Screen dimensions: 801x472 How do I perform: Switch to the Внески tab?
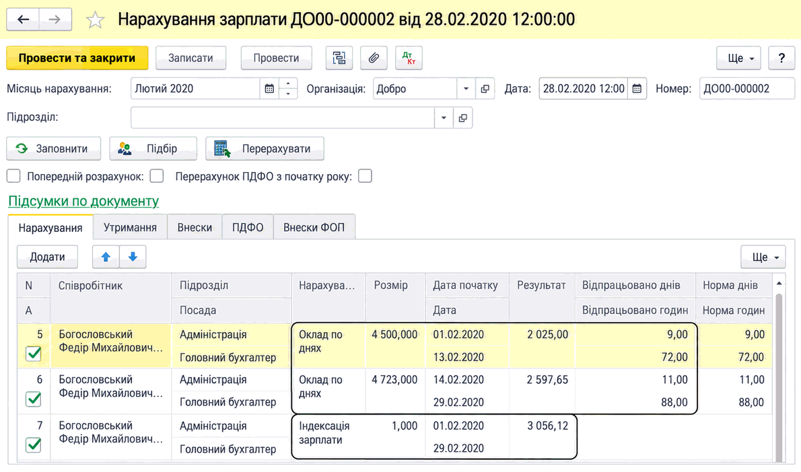(195, 227)
